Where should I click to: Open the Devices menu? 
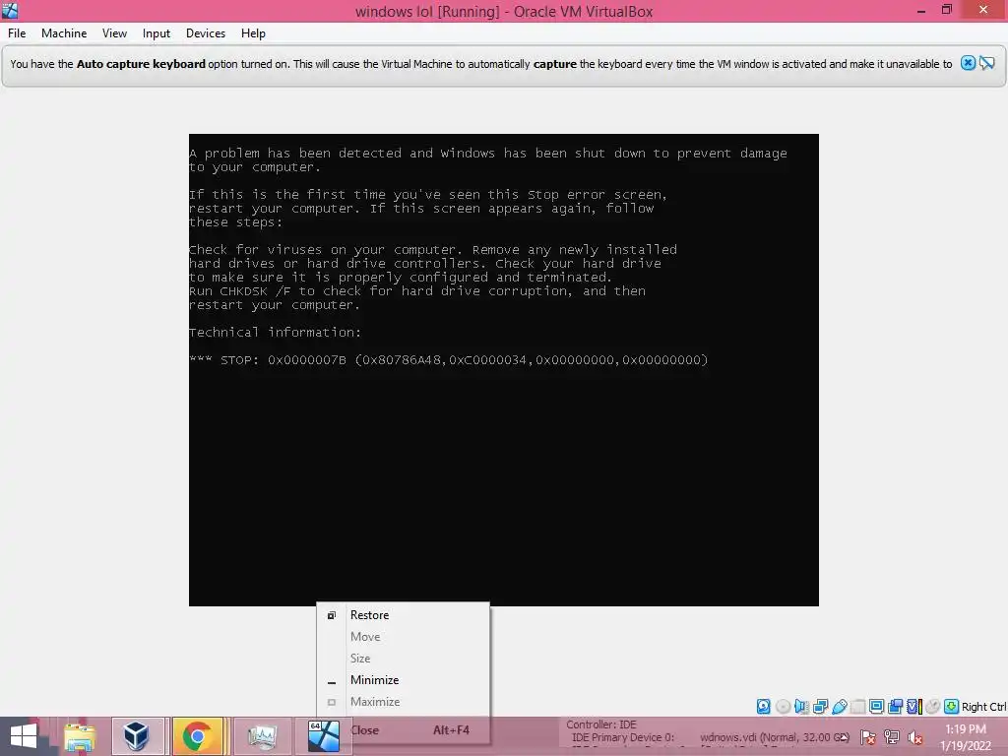206,33
